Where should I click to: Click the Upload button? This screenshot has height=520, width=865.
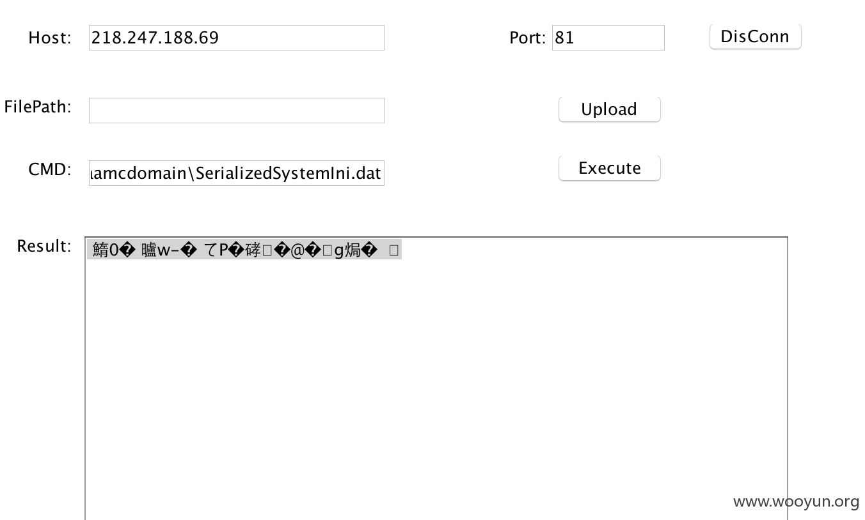pos(609,109)
